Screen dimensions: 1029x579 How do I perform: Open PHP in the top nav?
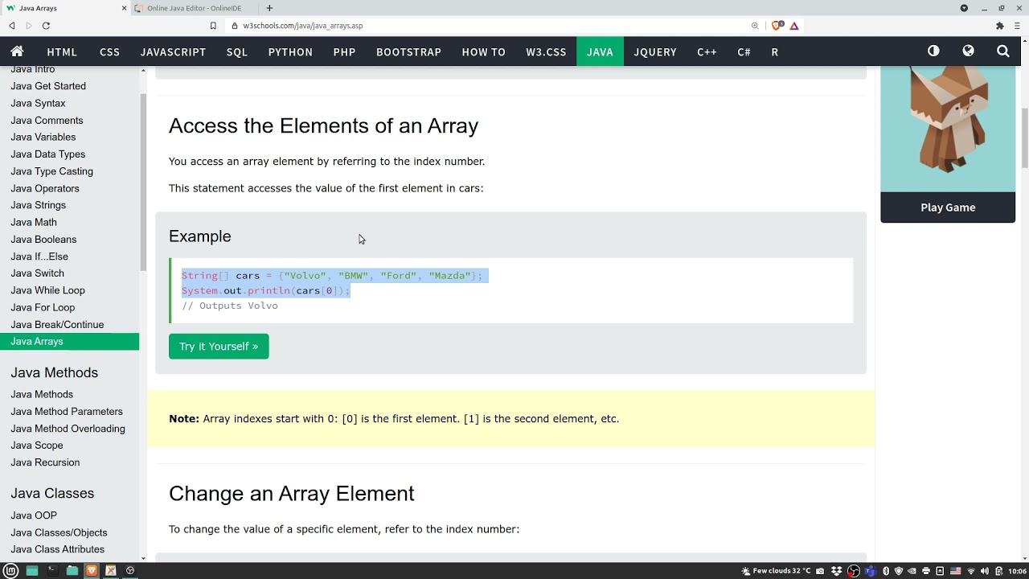344,51
